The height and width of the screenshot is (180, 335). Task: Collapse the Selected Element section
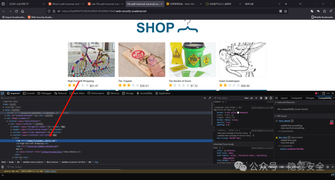click(276, 103)
